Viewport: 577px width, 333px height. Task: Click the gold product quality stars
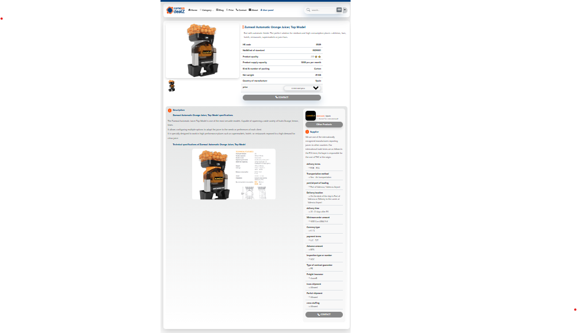(317, 57)
